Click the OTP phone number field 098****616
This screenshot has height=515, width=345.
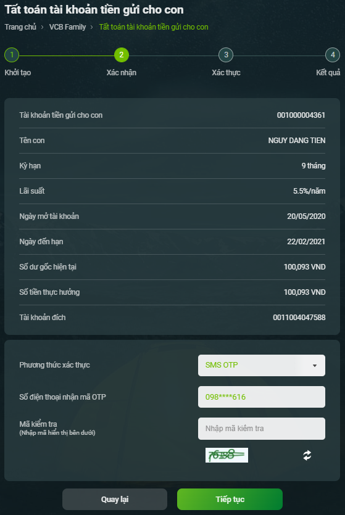coord(262,397)
